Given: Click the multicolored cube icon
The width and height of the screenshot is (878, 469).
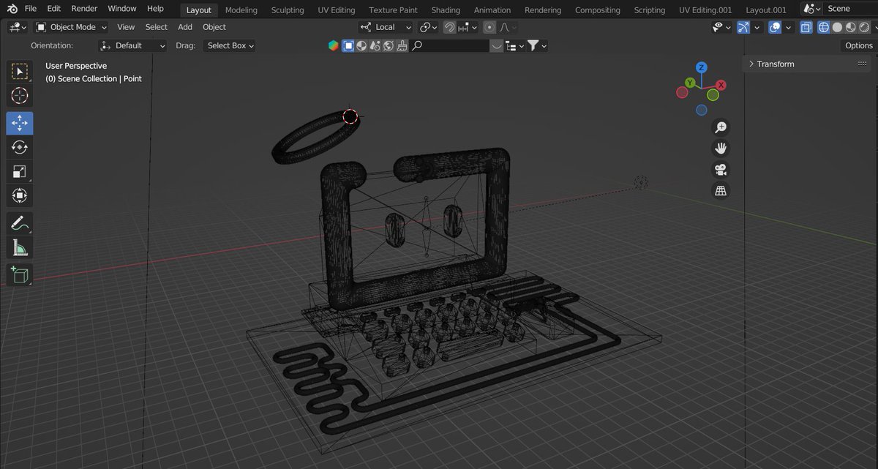Looking at the screenshot, I should [x=334, y=45].
